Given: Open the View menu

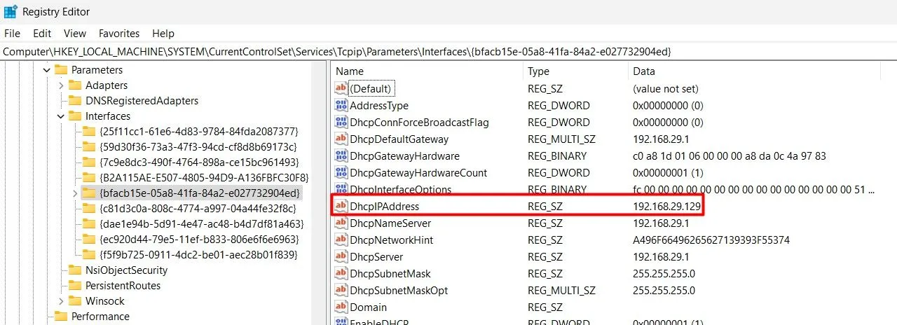Looking at the screenshot, I should tap(75, 33).
